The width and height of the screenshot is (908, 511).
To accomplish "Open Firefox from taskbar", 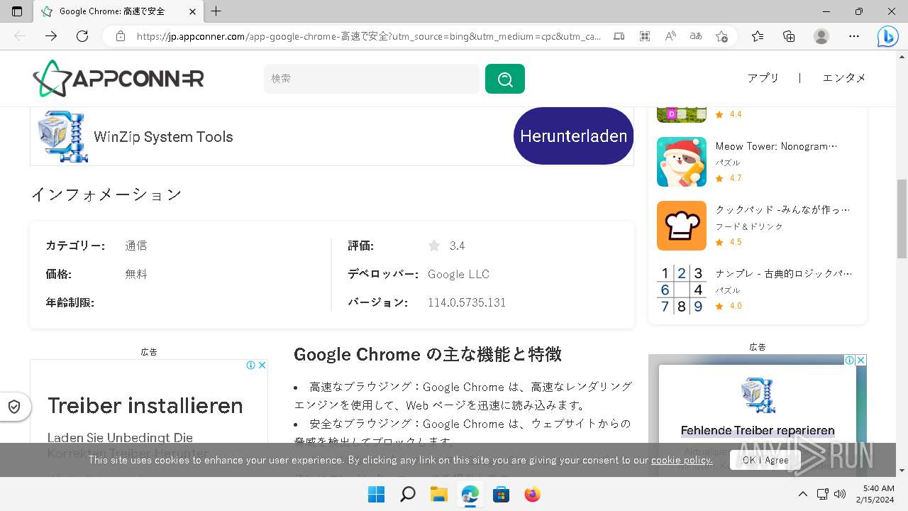I will point(532,495).
